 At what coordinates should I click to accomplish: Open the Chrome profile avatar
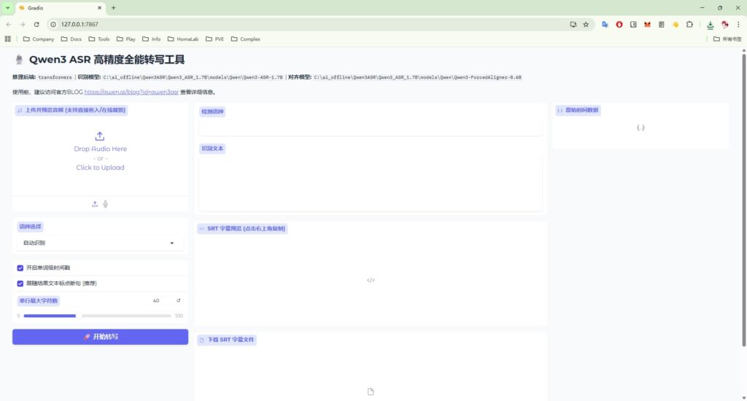click(724, 24)
